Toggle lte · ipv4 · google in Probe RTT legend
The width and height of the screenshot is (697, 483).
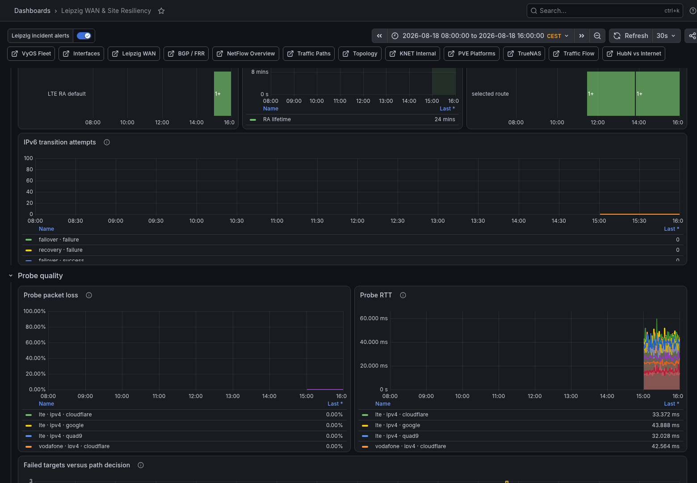(x=398, y=425)
